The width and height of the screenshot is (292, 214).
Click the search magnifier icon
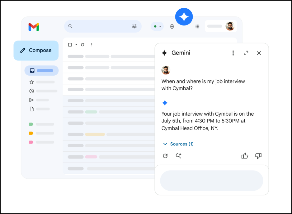coord(70,26)
